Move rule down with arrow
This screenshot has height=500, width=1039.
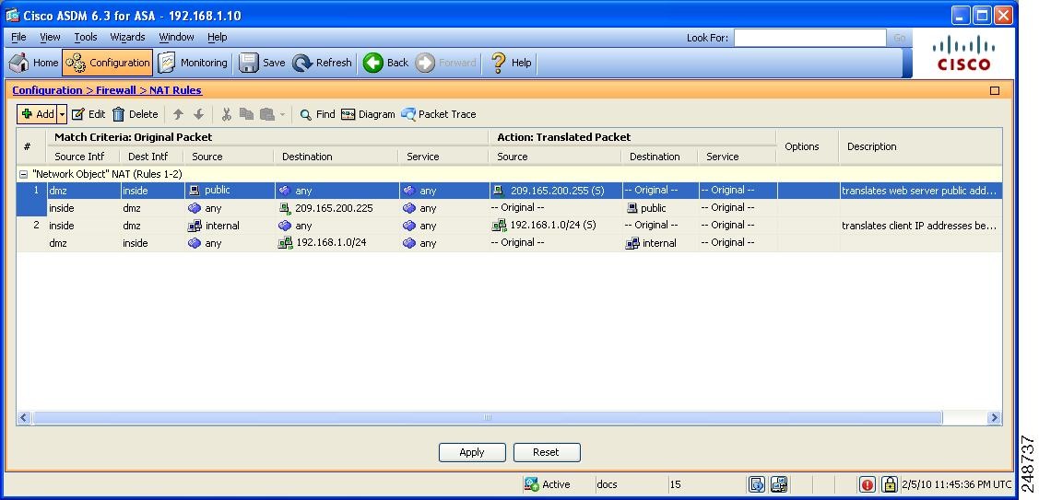(x=198, y=114)
